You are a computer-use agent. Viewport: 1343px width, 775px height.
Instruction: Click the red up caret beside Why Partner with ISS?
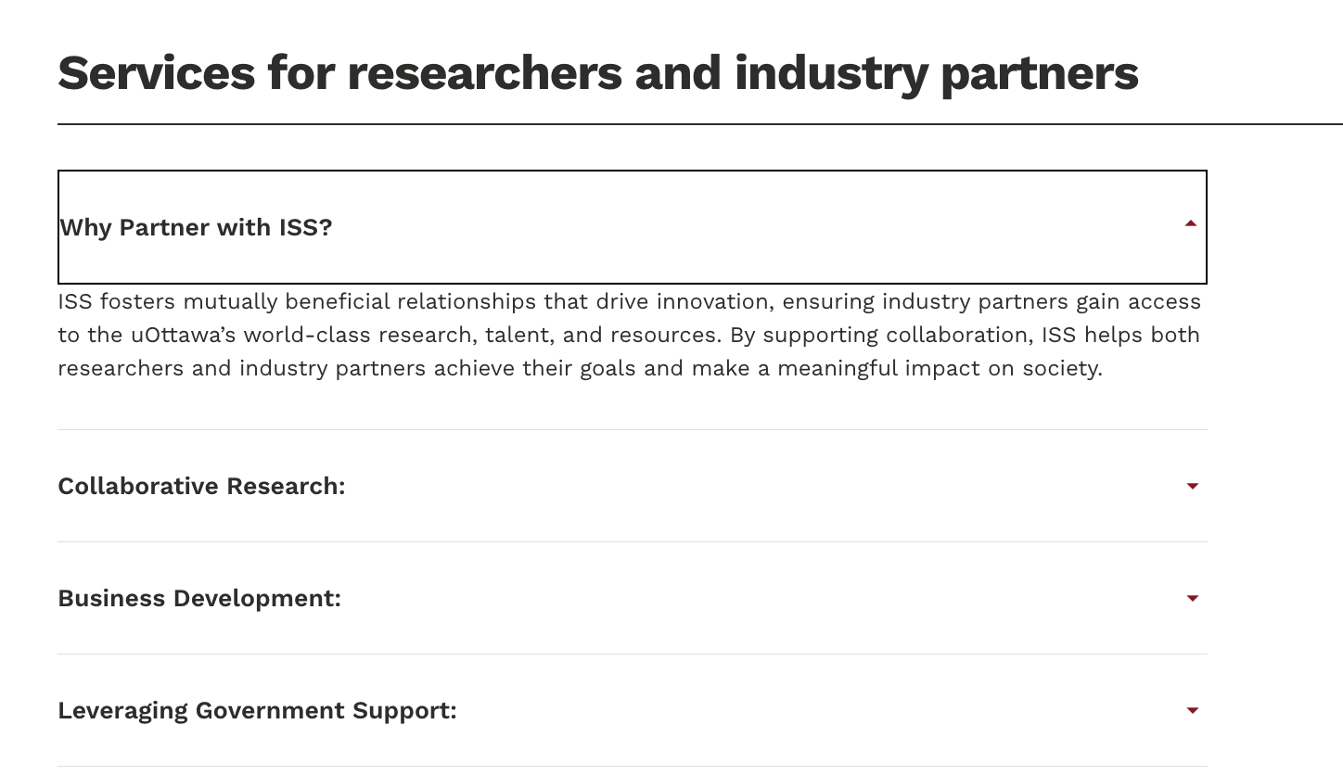(1191, 223)
